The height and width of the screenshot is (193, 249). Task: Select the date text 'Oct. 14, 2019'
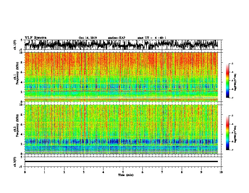(x=88, y=38)
